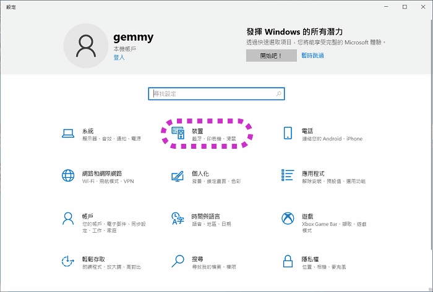Viewport: 433px width, 292px height.
Task: Click the 時間與語言 clock and letter icon
Action: 178,219
